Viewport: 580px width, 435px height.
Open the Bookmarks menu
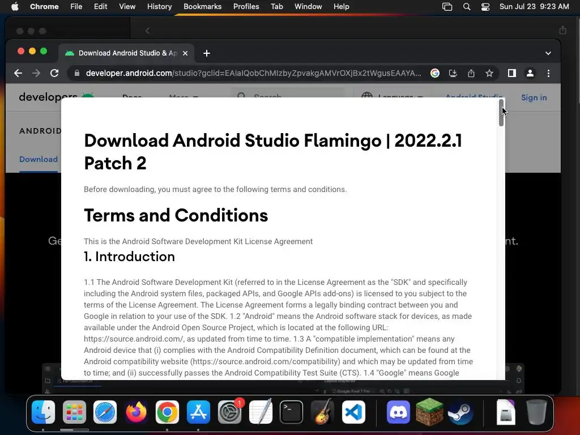tap(202, 7)
